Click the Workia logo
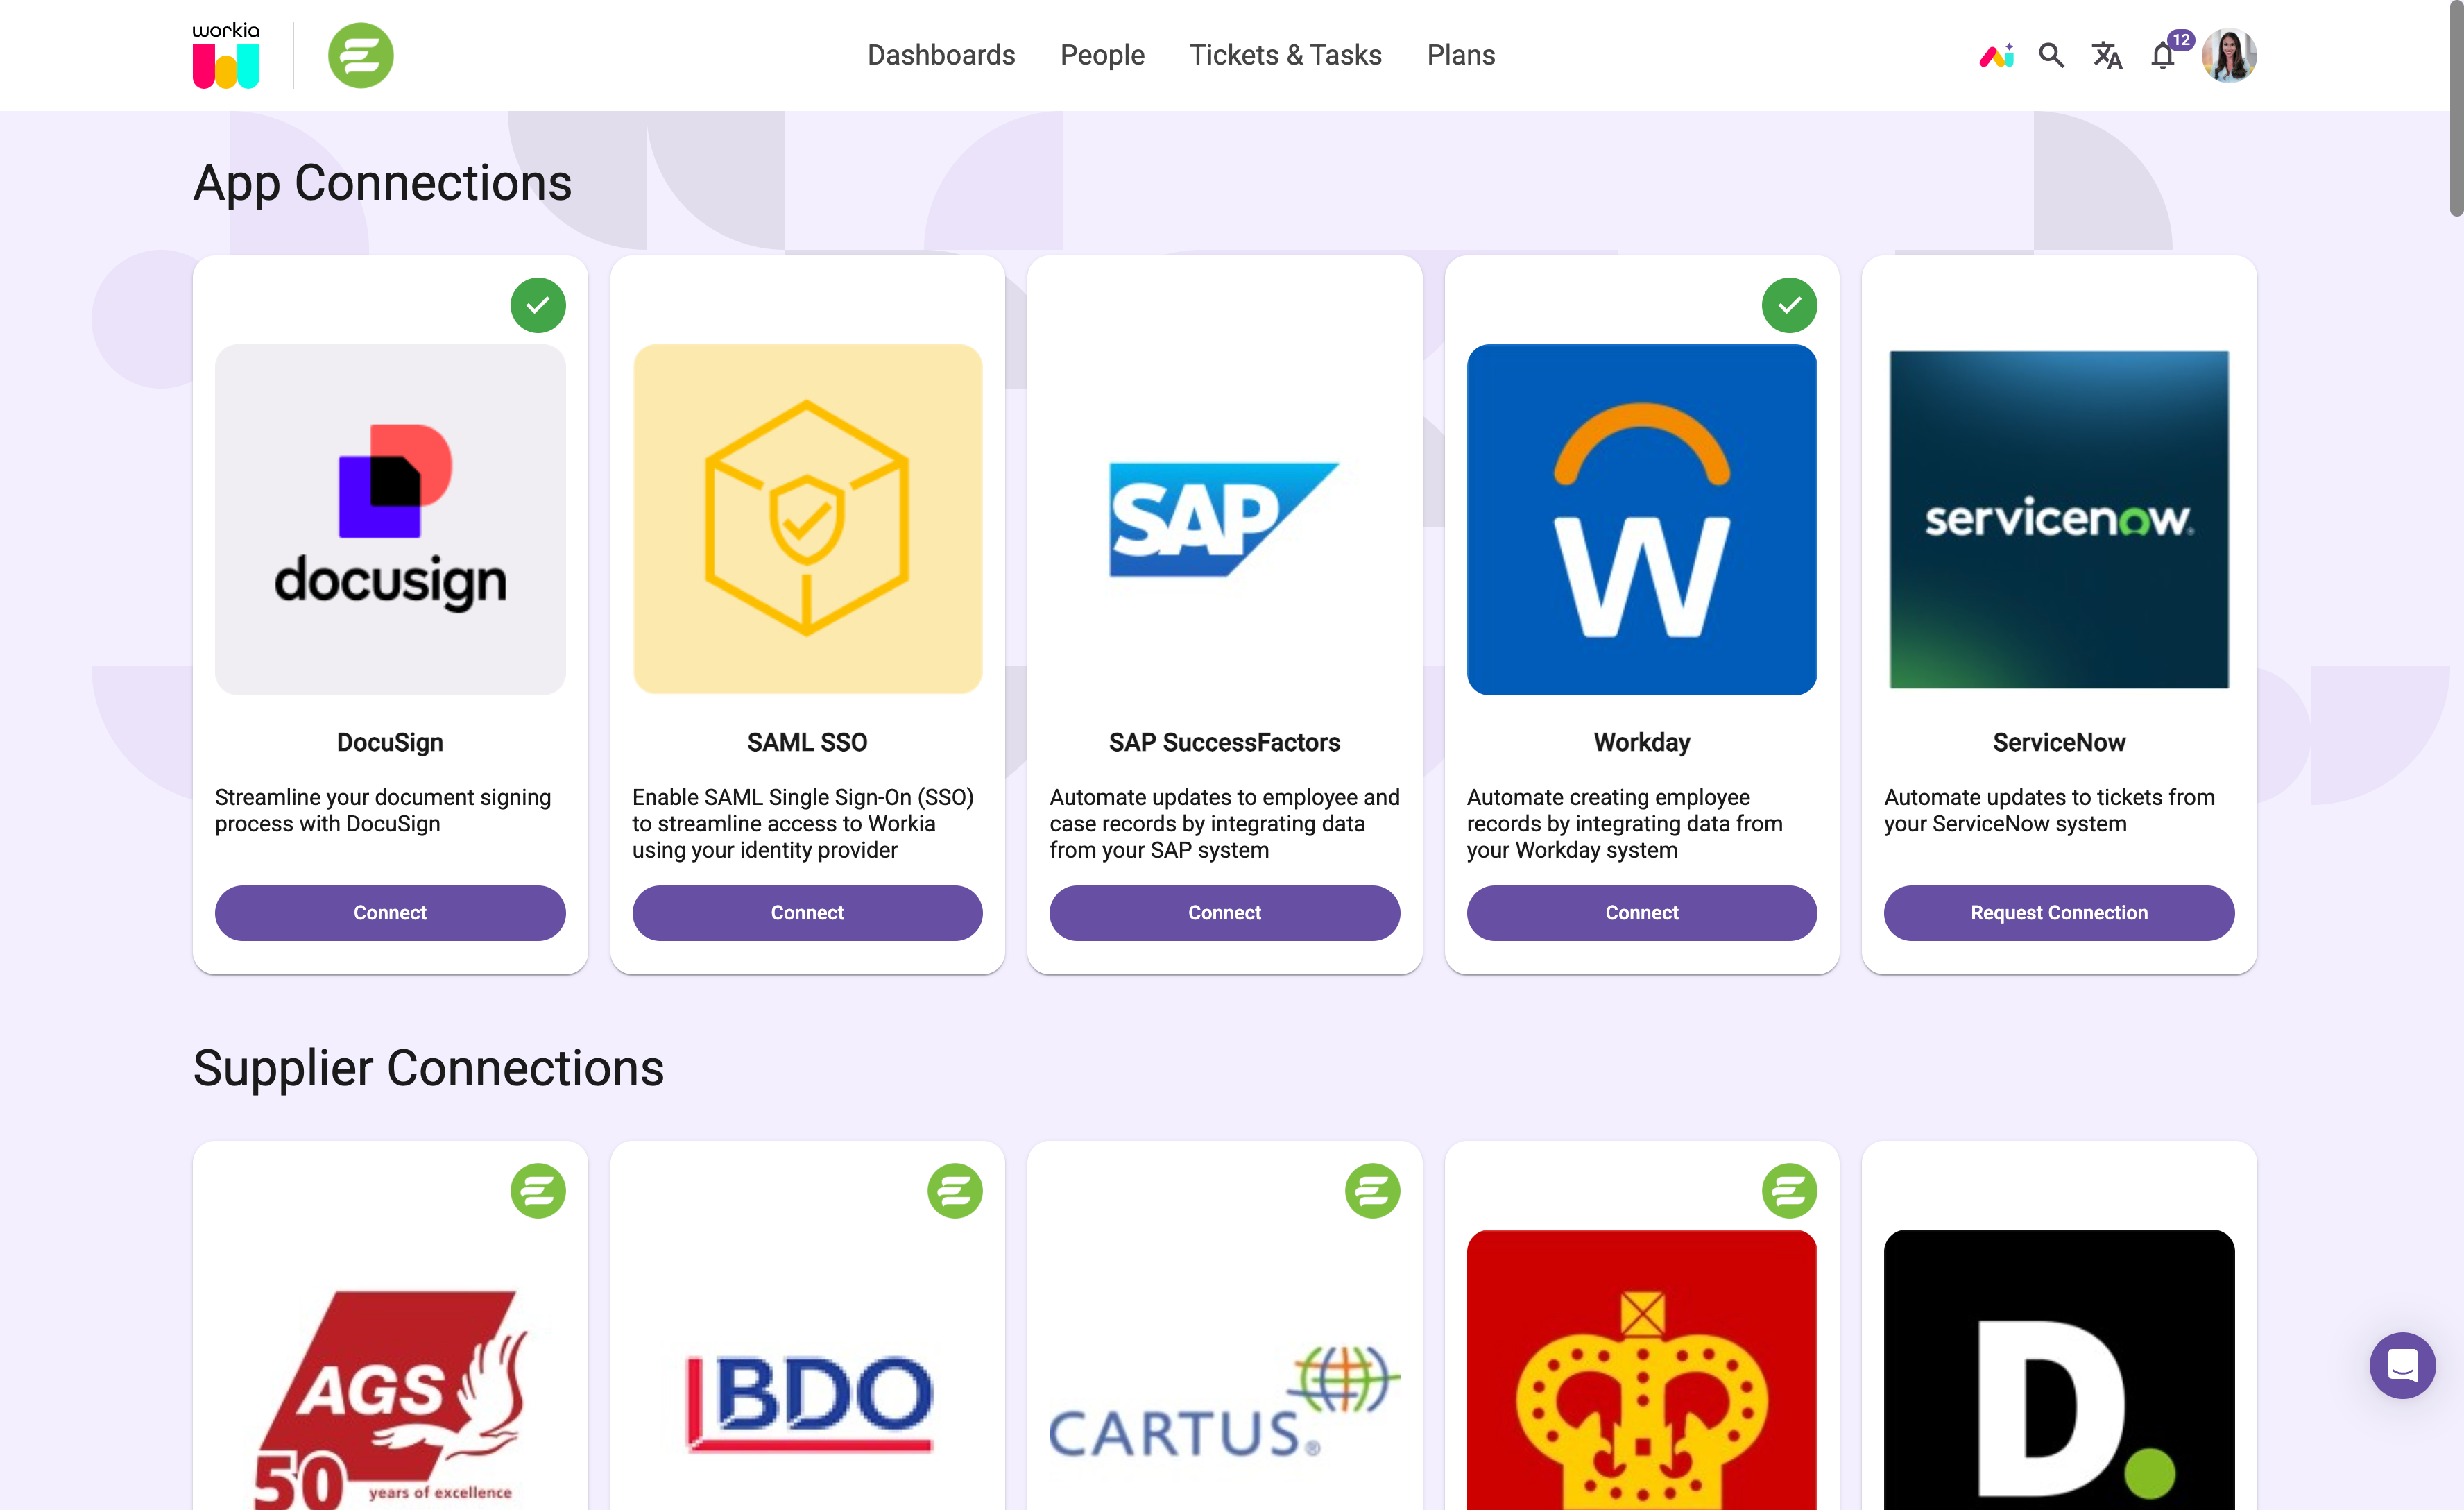Screen dimensions: 2464x1510 (225, 54)
